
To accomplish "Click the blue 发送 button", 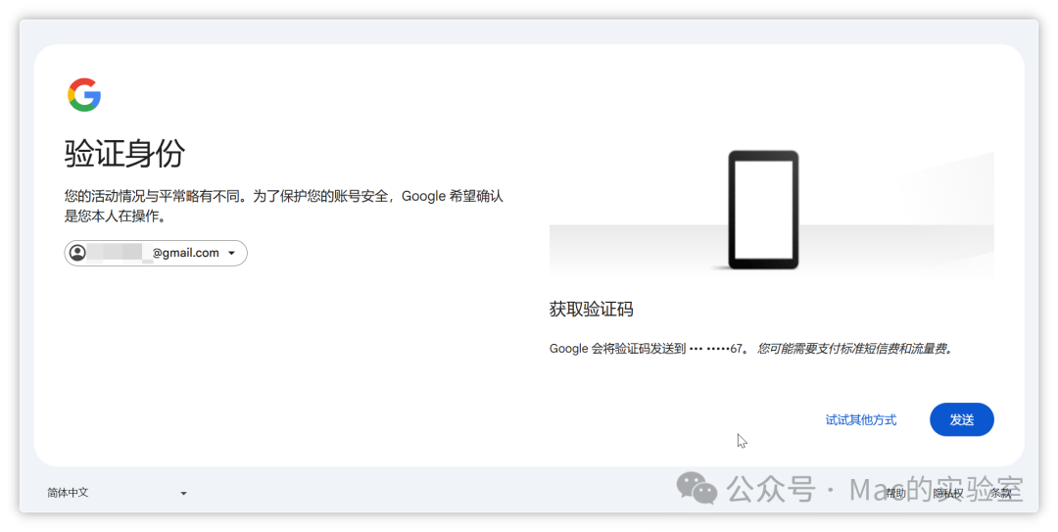I will click(x=962, y=419).
